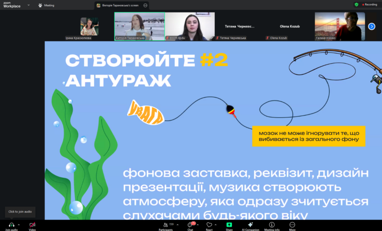Click the green encryption shield icon
This screenshot has width=382, height=231.
(x=357, y=4)
